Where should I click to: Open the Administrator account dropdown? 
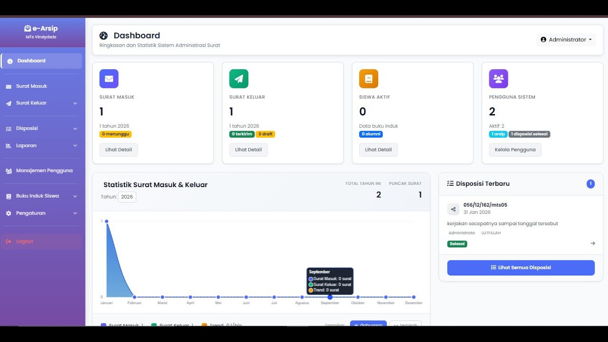click(566, 40)
